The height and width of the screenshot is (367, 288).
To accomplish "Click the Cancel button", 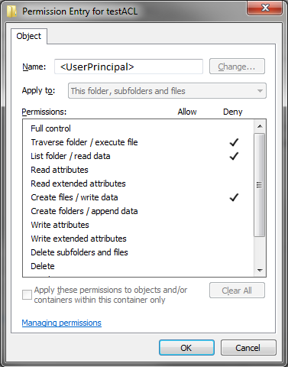I will click(x=248, y=348).
